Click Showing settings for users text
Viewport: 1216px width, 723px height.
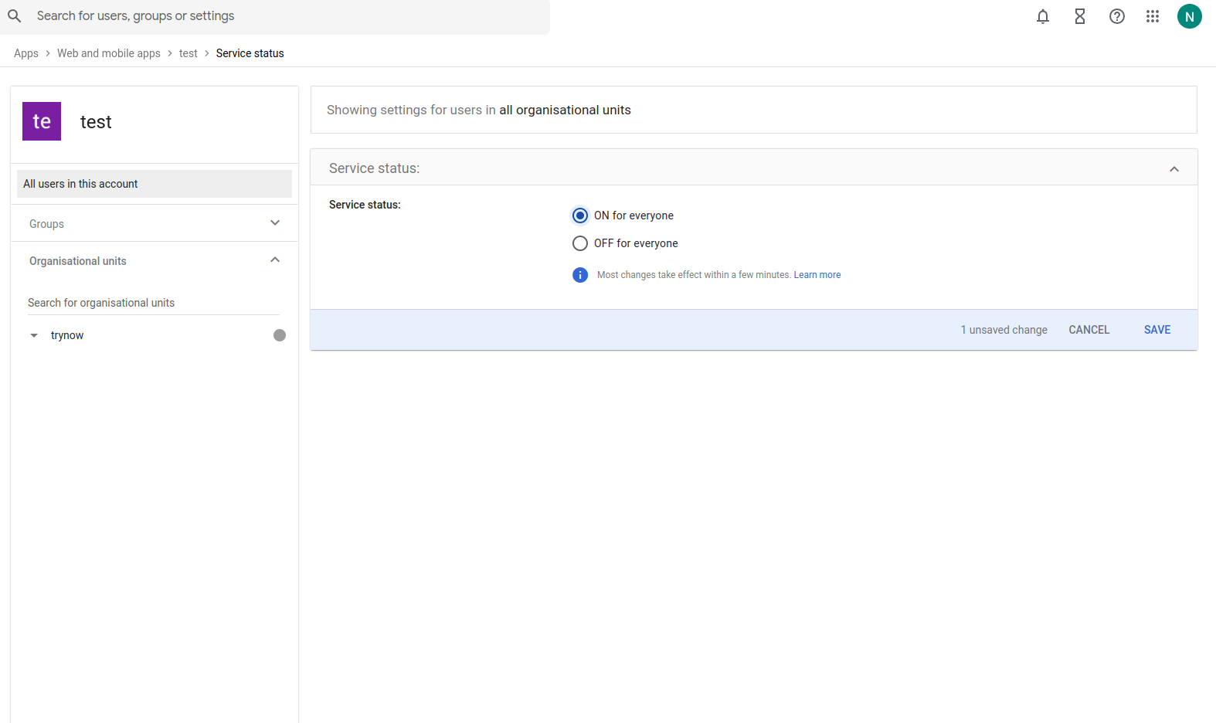[x=479, y=110]
